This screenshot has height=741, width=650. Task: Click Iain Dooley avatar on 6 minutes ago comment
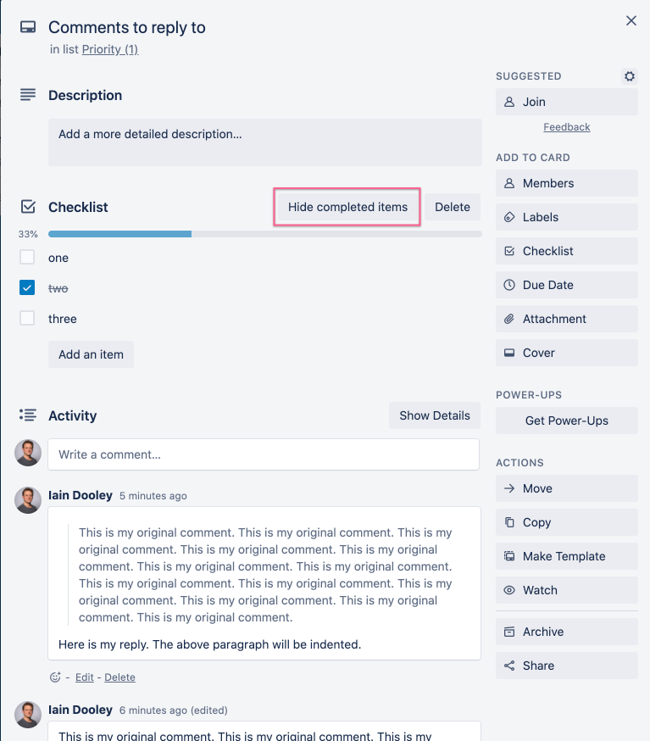pyautogui.click(x=28, y=715)
